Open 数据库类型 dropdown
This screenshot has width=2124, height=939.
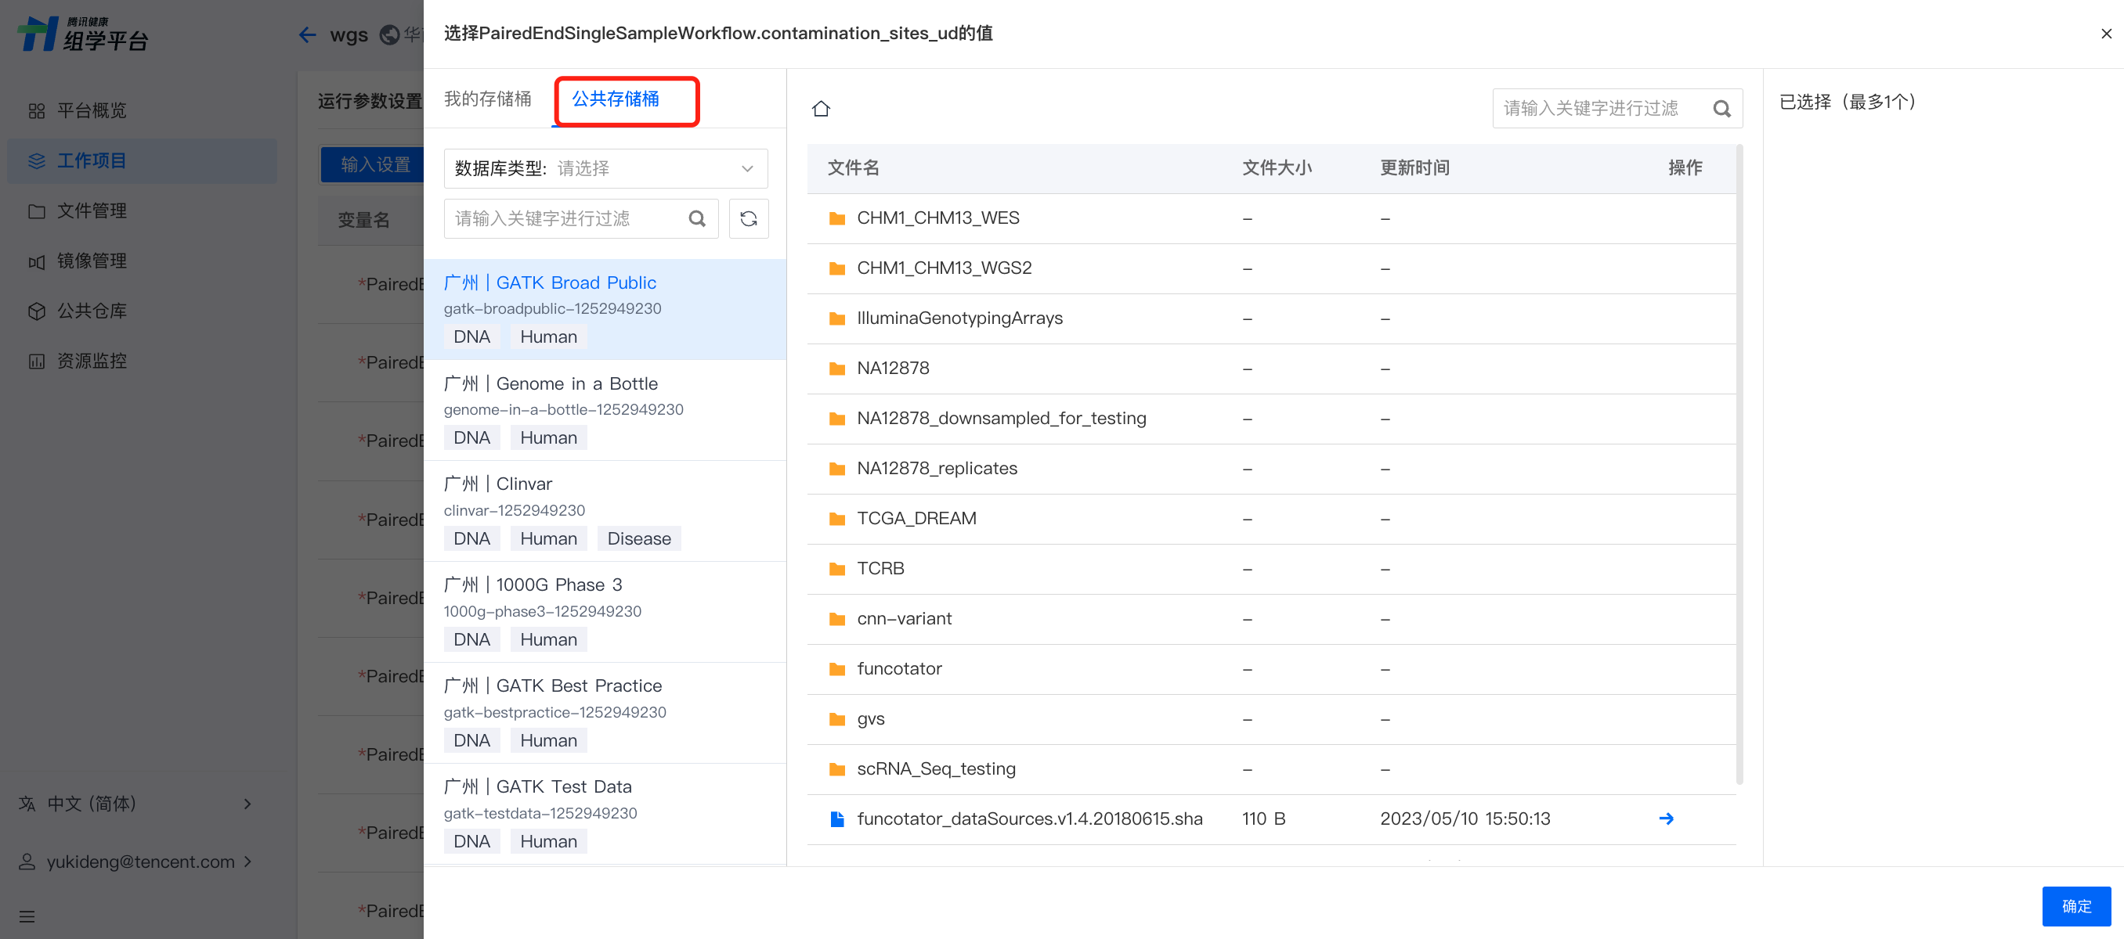605,169
